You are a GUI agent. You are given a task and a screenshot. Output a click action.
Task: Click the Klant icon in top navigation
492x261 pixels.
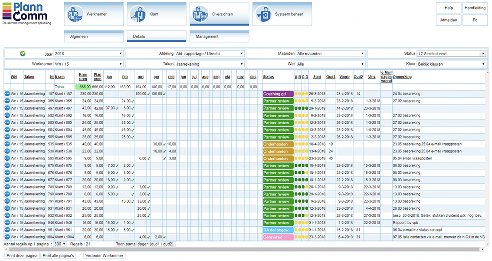138,14
